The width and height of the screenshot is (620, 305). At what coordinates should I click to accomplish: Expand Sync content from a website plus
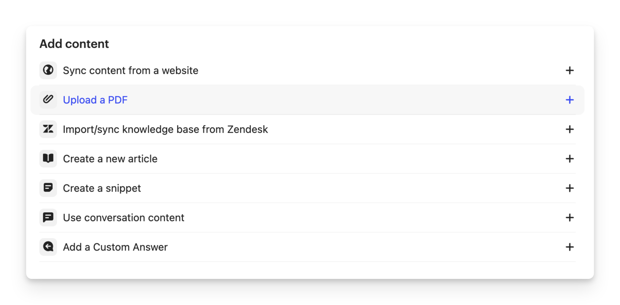click(570, 70)
